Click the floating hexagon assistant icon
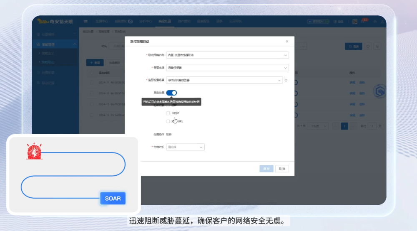This screenshot has width=417, height=231. pos(380,91)
